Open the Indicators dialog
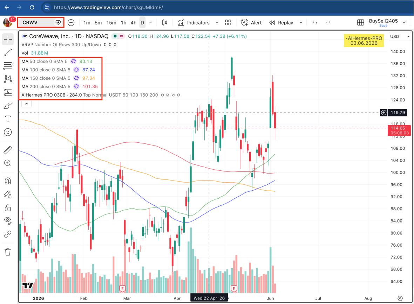414x304 pixels. point(194,23)
